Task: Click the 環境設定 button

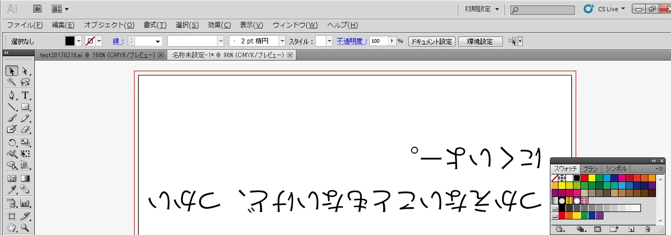Action: coord(480,41)
